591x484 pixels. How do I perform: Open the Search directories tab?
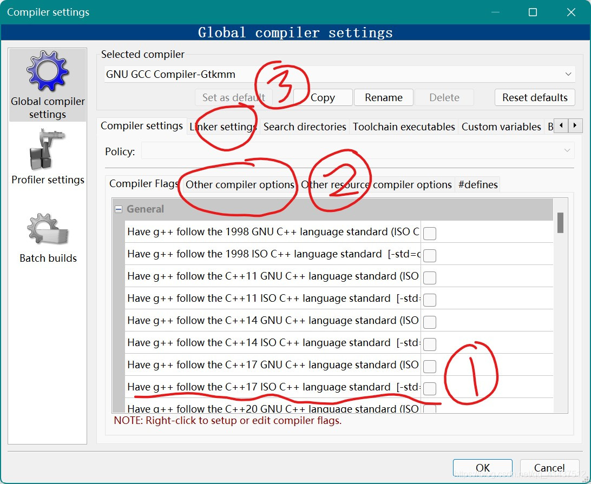[305, 127]
